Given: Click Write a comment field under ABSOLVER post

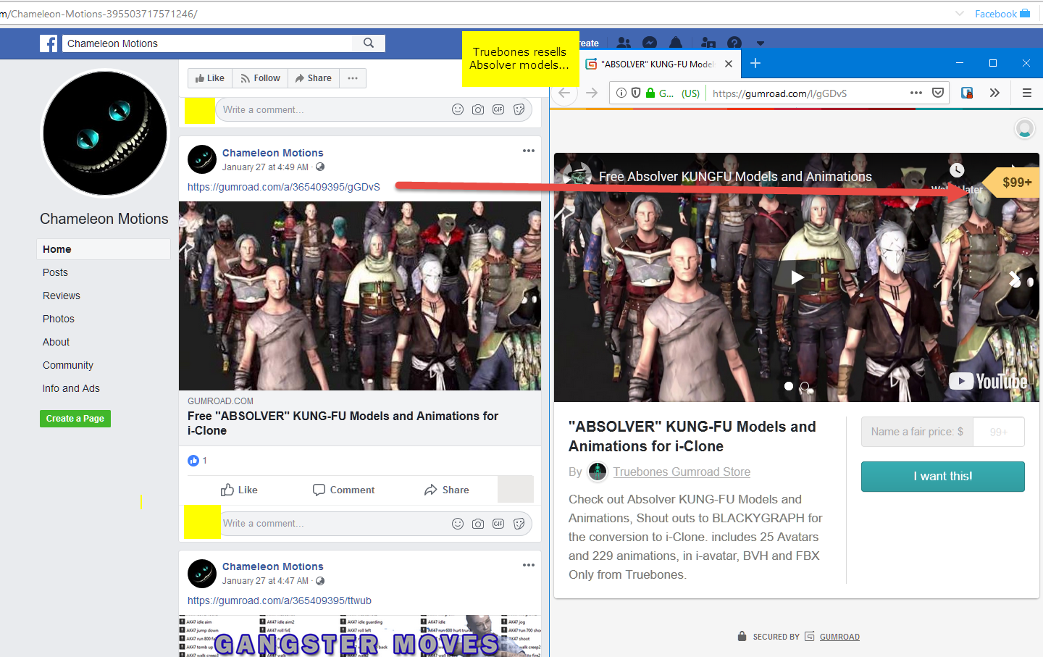Looking at the screenshot, I should pyautogui.click(x=333, y=524).
